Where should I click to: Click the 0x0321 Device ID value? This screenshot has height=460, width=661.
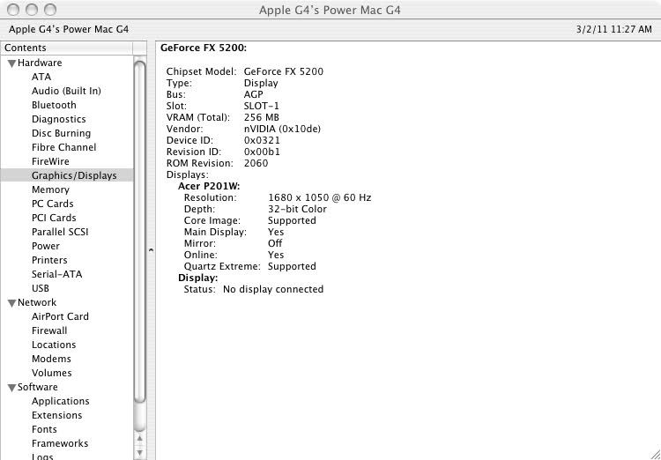pos(262,140)
